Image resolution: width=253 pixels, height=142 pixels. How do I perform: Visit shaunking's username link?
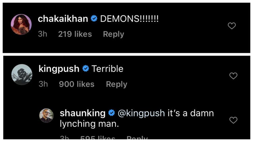click(83, 113)
